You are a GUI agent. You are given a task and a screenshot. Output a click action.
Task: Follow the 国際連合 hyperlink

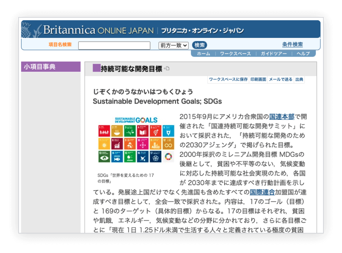pyautogui.click(x=262, y=192)
